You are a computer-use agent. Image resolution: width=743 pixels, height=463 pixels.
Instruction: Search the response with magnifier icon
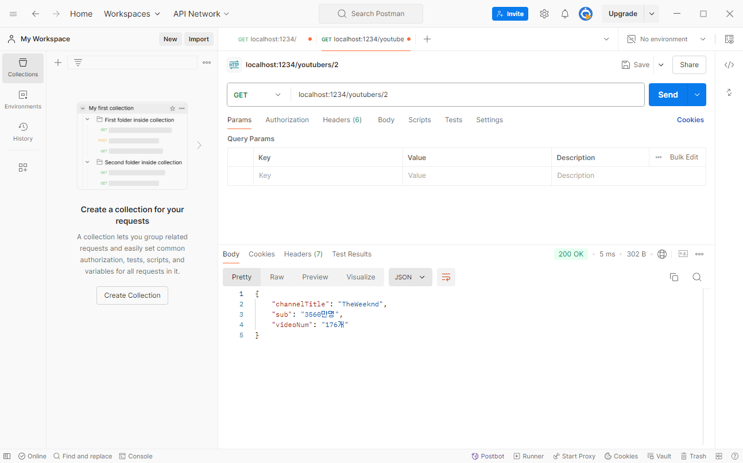[x=696, y=277]
